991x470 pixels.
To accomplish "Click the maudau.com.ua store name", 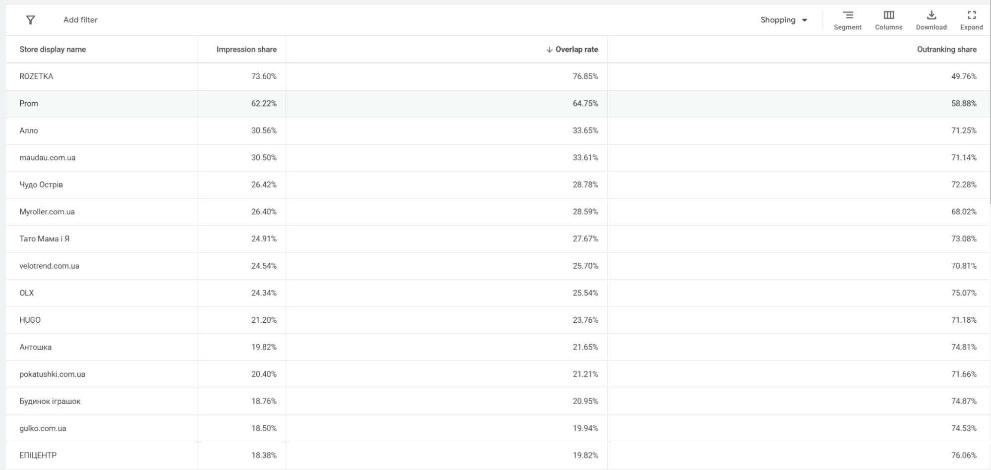I will pos(48,158).
